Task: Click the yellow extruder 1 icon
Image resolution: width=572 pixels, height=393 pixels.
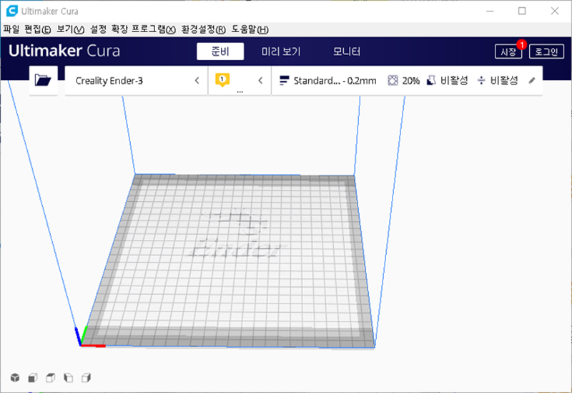Action: [222, 79]
